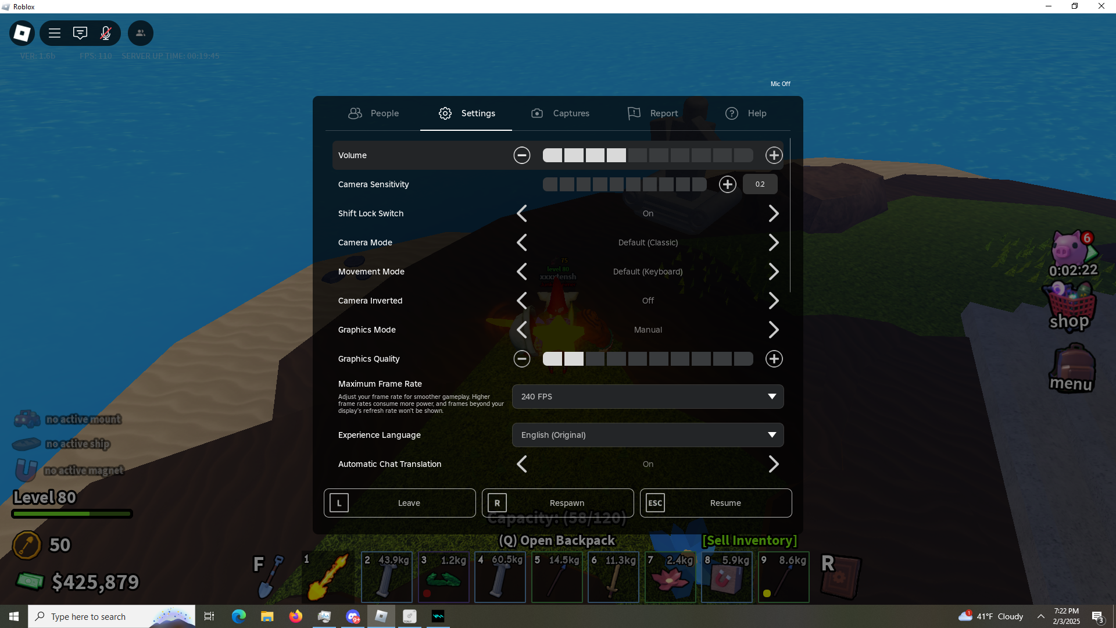
Task: Cycle Movement Mode to next option
Action: (x=774, y=272)
